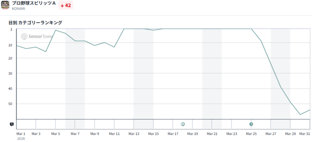The image size is (312, 142).
Task: Click the 日別 カテゴリーランキング chart heading
Action: click(35, 23)
